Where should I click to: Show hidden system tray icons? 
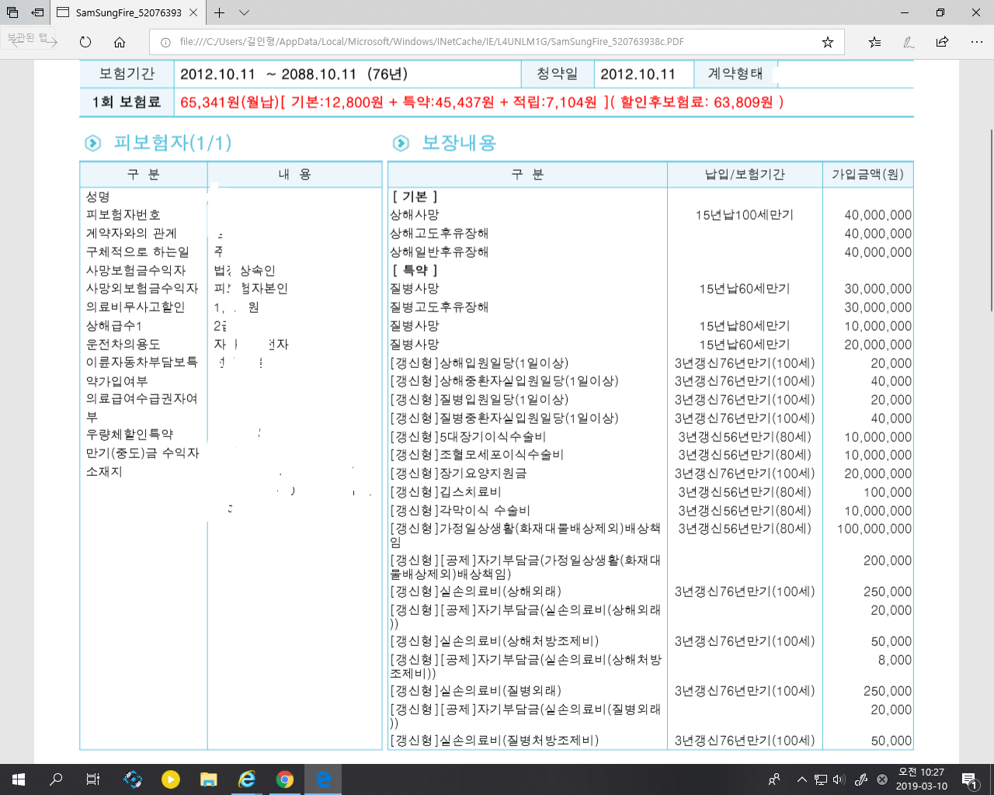pyautogui.click(x=801, y=779)
